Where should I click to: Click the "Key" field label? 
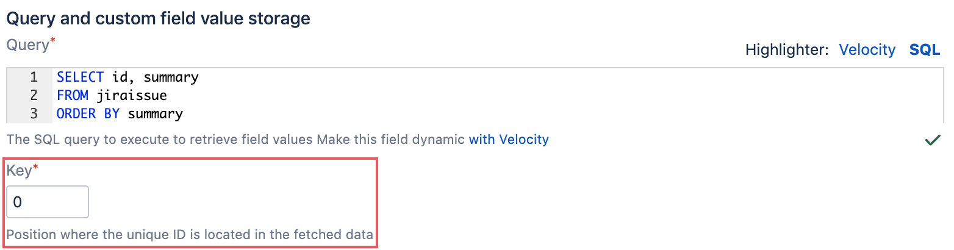point(18,171)
